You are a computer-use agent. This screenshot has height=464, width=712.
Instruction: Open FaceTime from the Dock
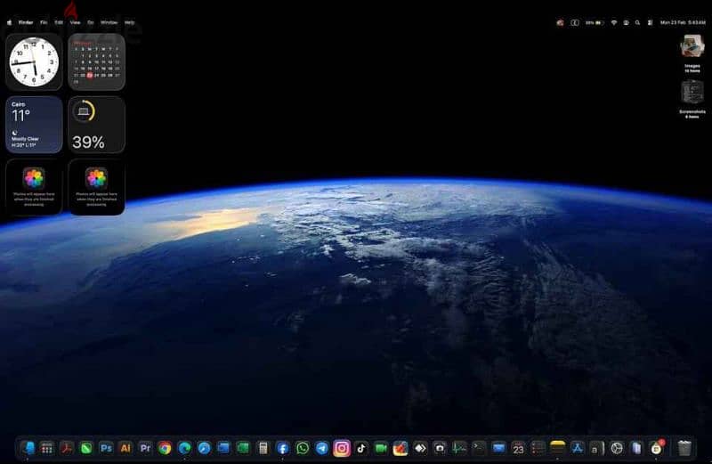click(381, 448)
